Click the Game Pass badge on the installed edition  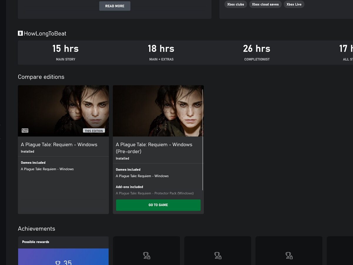pyautogui.click(x=25, y=130)
